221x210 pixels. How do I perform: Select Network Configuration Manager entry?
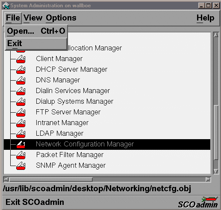(107, 144)
